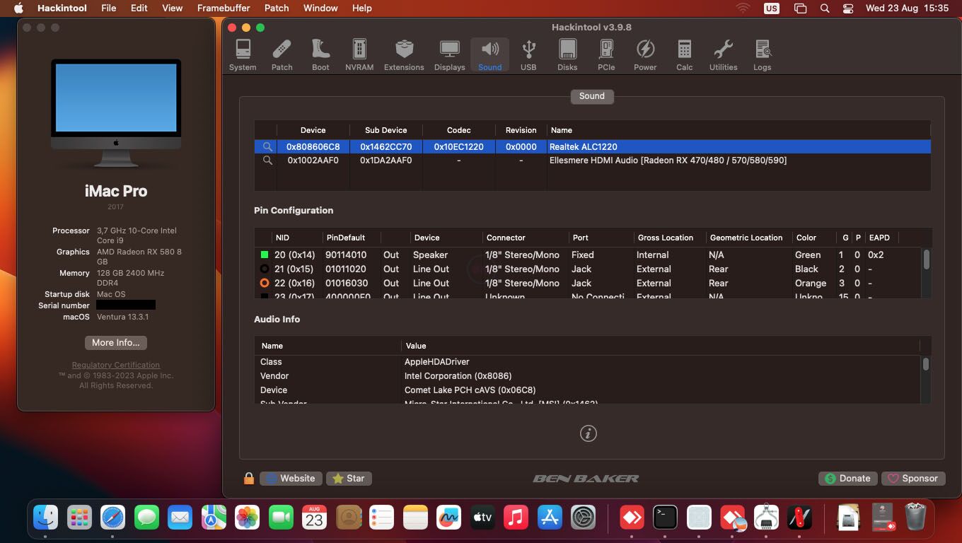962x543 pixels.
Task: Open the Disks section
Action: 567,55
